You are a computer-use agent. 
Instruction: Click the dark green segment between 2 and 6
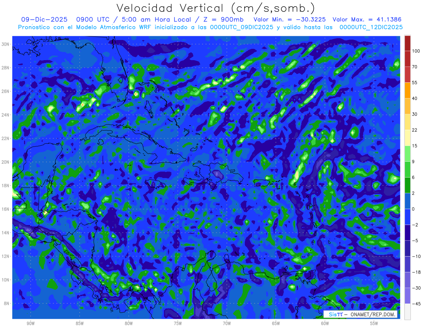pos(407,185)
